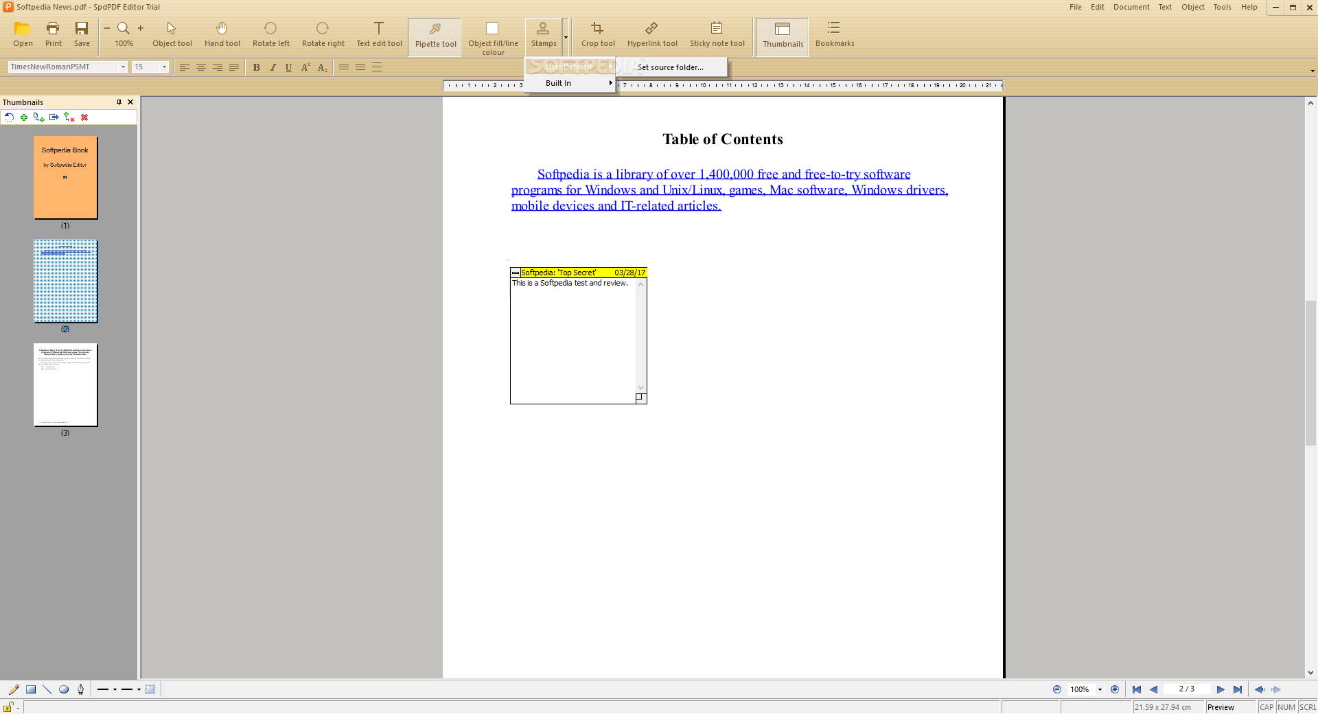The image size is (1318, 714).
Task: Add new page with green plus
Action: pos(24,117)
